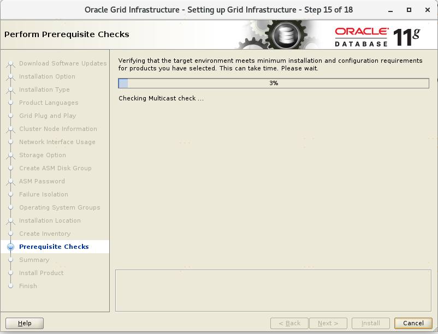This screenshot has height=334, width=438.
Task: Click the Summary step in sidebar
Action: (x=34, y=260)
